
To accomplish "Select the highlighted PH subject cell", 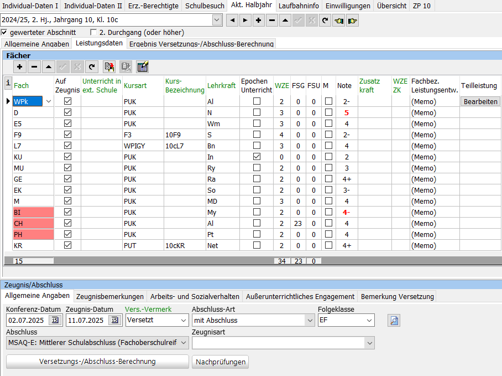I will point(33,234).
